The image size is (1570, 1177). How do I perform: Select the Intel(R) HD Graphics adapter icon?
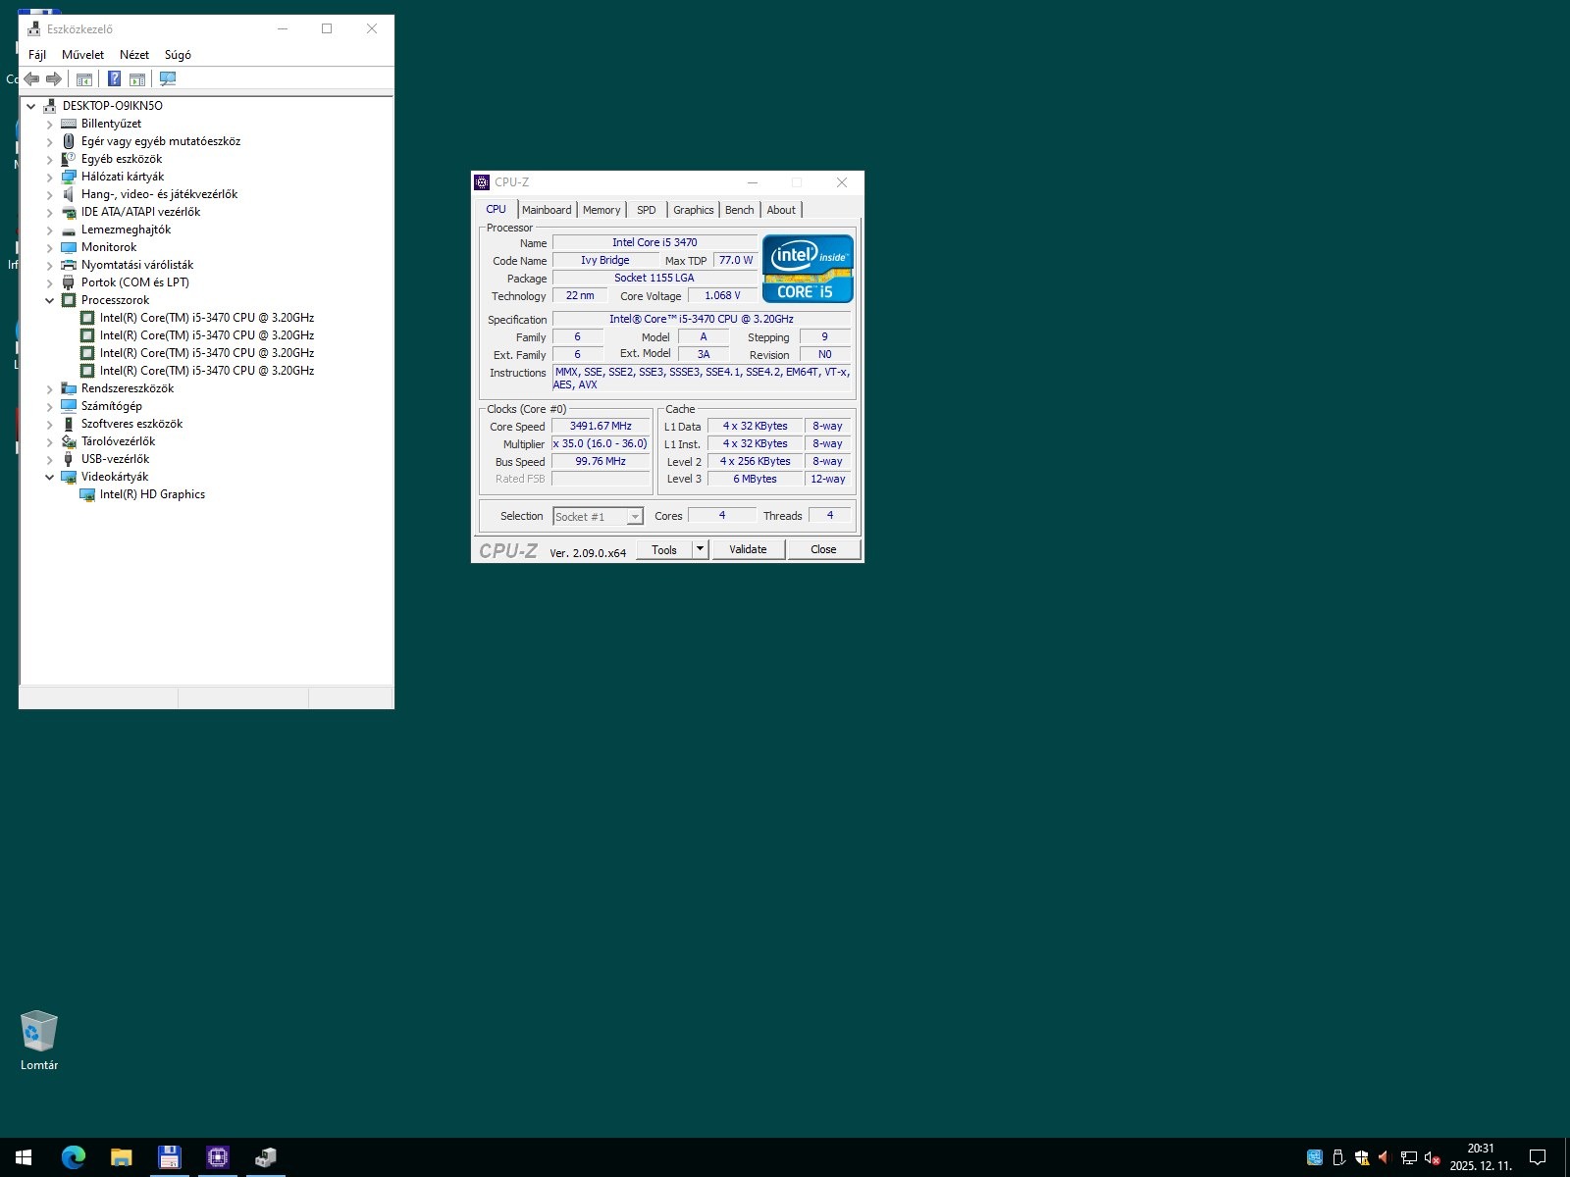click(x=87, y=494)
